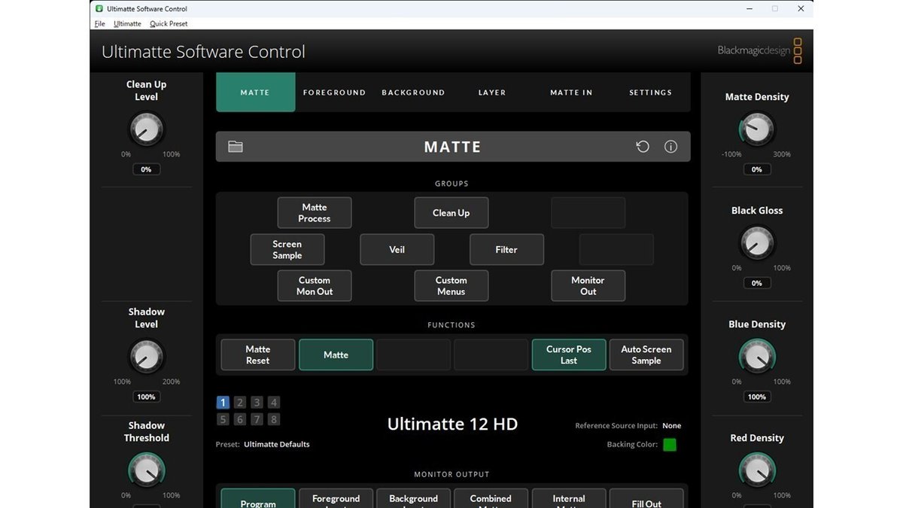
Task: Click the Black Gloss 0% value field
Action: pyautogui.click(x=757, y=283)
